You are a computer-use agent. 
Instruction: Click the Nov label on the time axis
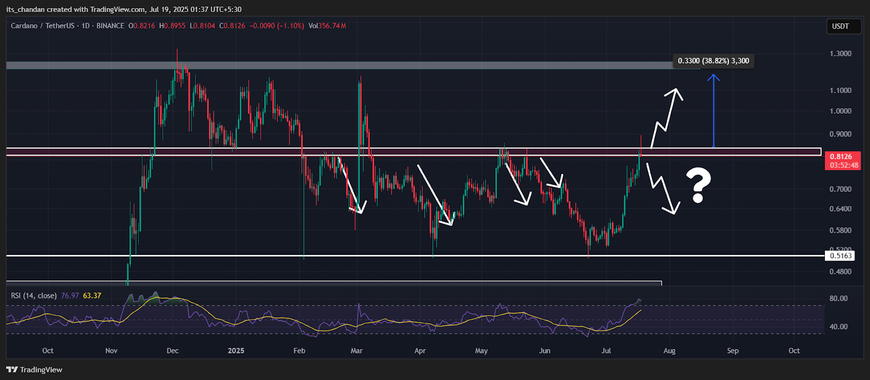point(111,351)
